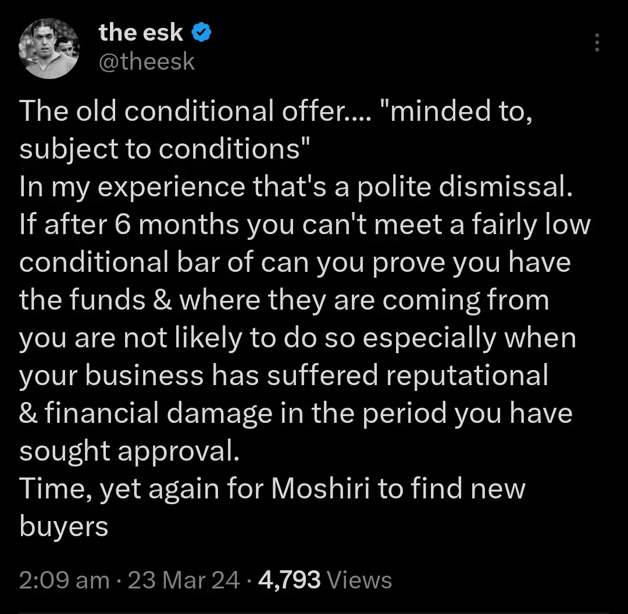Open the 4,793 Views count
628x614 pixels.
point(324,579)
